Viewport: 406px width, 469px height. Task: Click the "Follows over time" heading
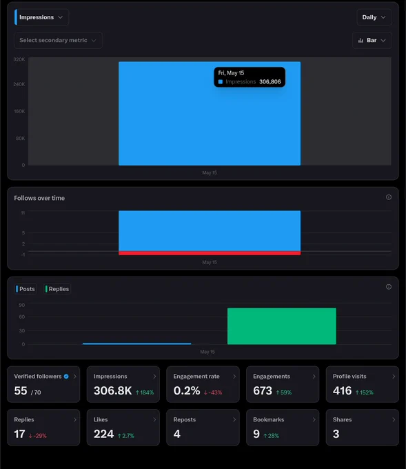[39, 198]
